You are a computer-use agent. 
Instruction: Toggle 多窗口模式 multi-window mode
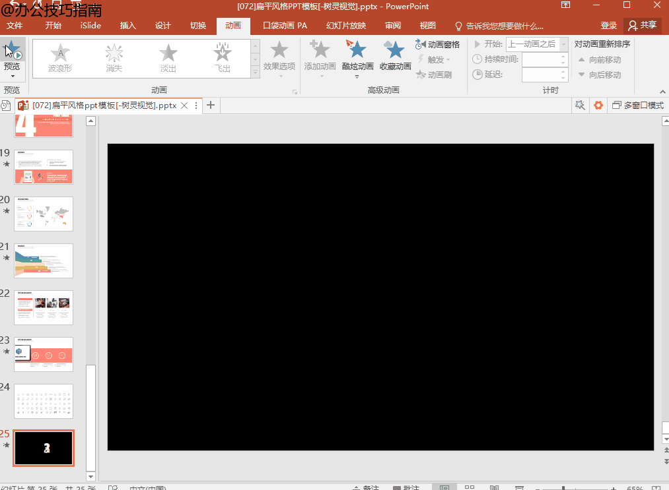pyautogui.click(x=638, y=105)
